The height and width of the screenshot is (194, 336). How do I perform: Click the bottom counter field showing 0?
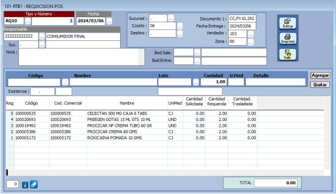click(x=12, y=184)
